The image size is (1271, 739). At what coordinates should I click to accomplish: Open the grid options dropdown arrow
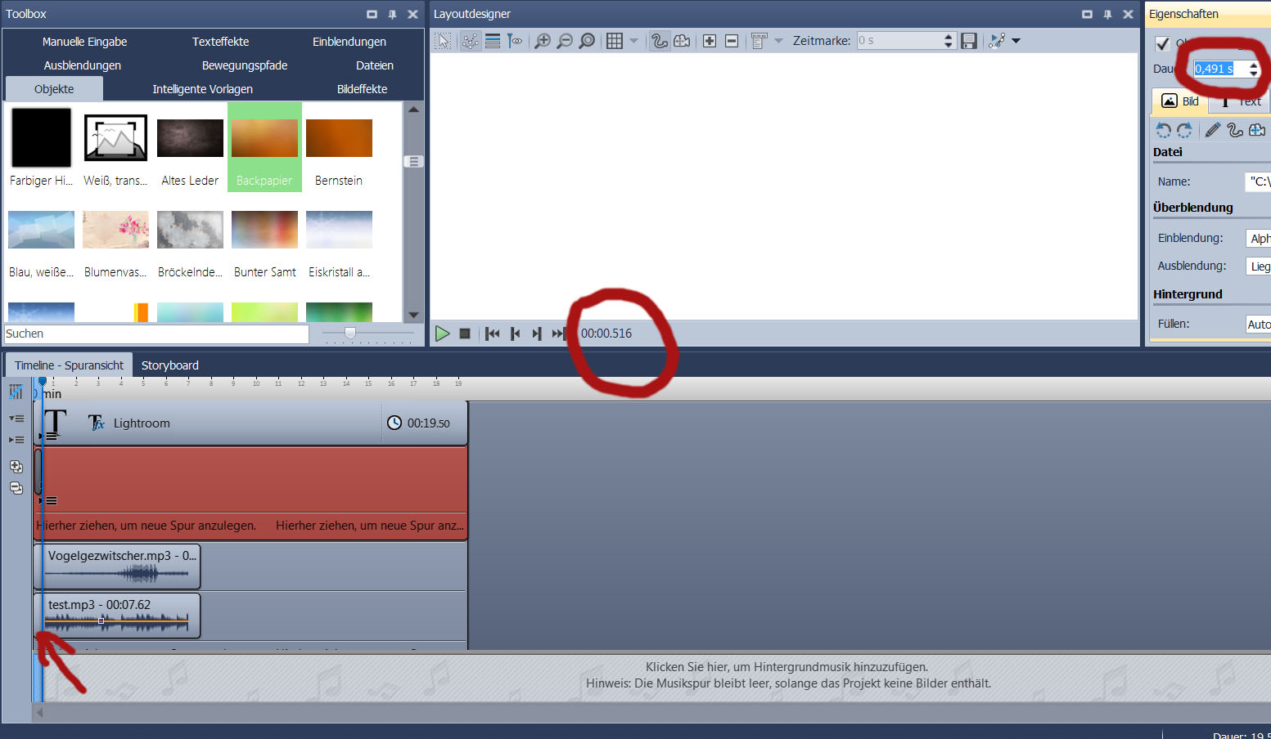633,41
